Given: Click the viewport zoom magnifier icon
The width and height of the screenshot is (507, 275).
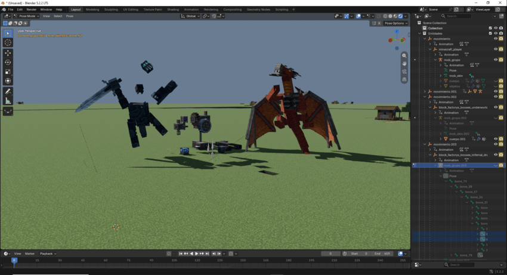Looking at the screenshot, I should coord(404,55).
